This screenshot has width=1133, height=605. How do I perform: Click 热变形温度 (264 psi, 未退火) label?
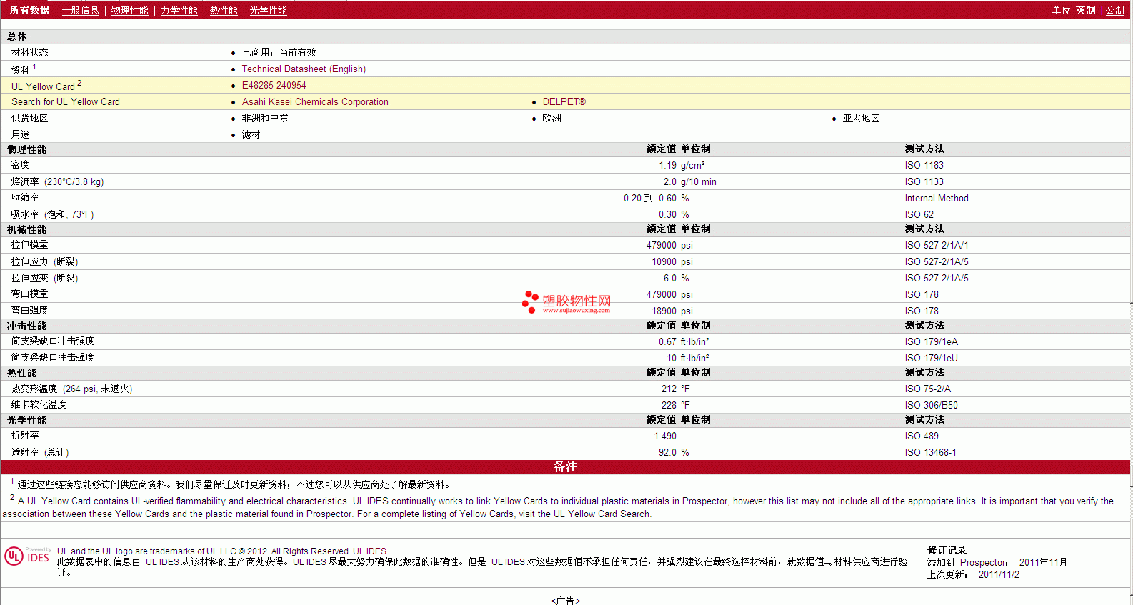click(x=71, y=389)
